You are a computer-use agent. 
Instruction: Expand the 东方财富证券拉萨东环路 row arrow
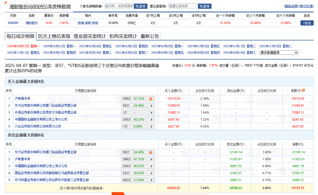(152, 180)
